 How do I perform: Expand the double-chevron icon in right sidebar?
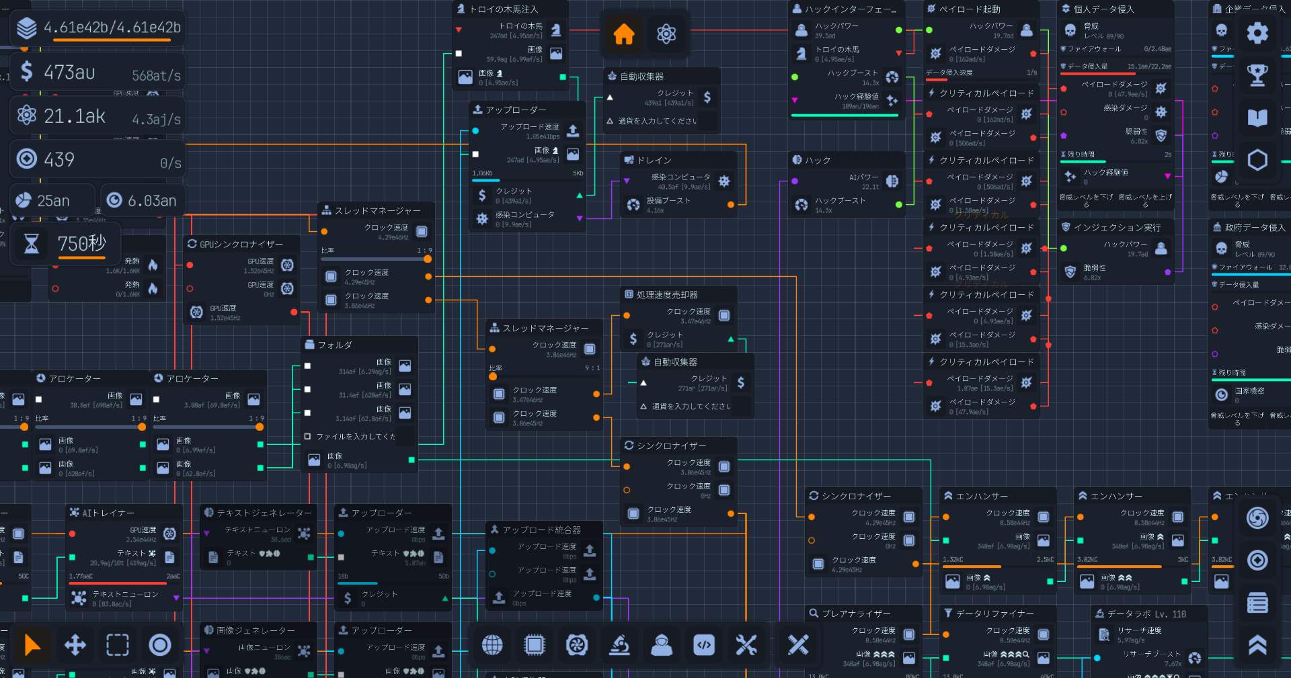[x=1257, y=645]
